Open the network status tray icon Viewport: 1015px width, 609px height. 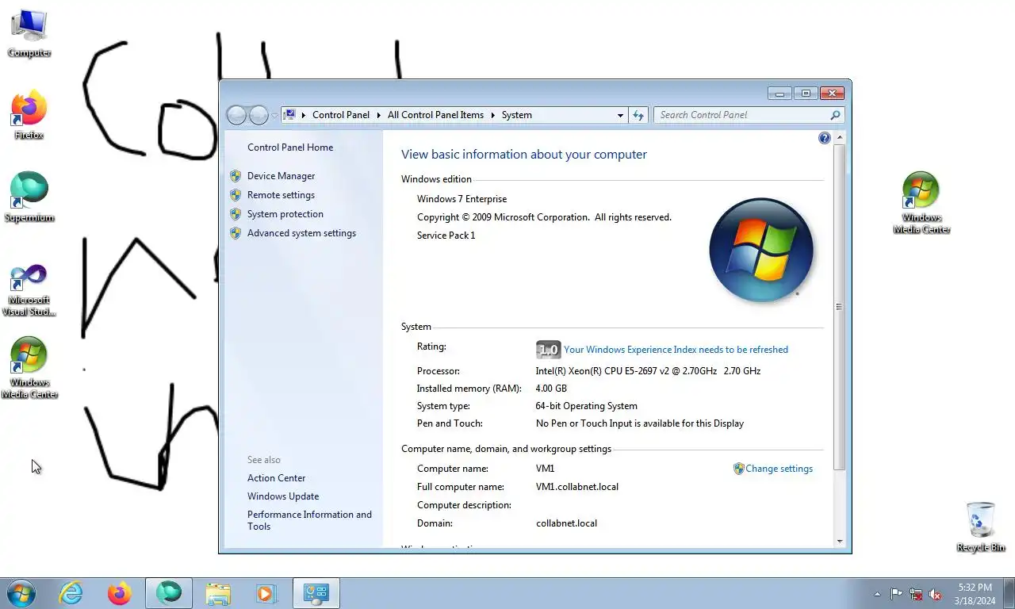click(916, 594)
